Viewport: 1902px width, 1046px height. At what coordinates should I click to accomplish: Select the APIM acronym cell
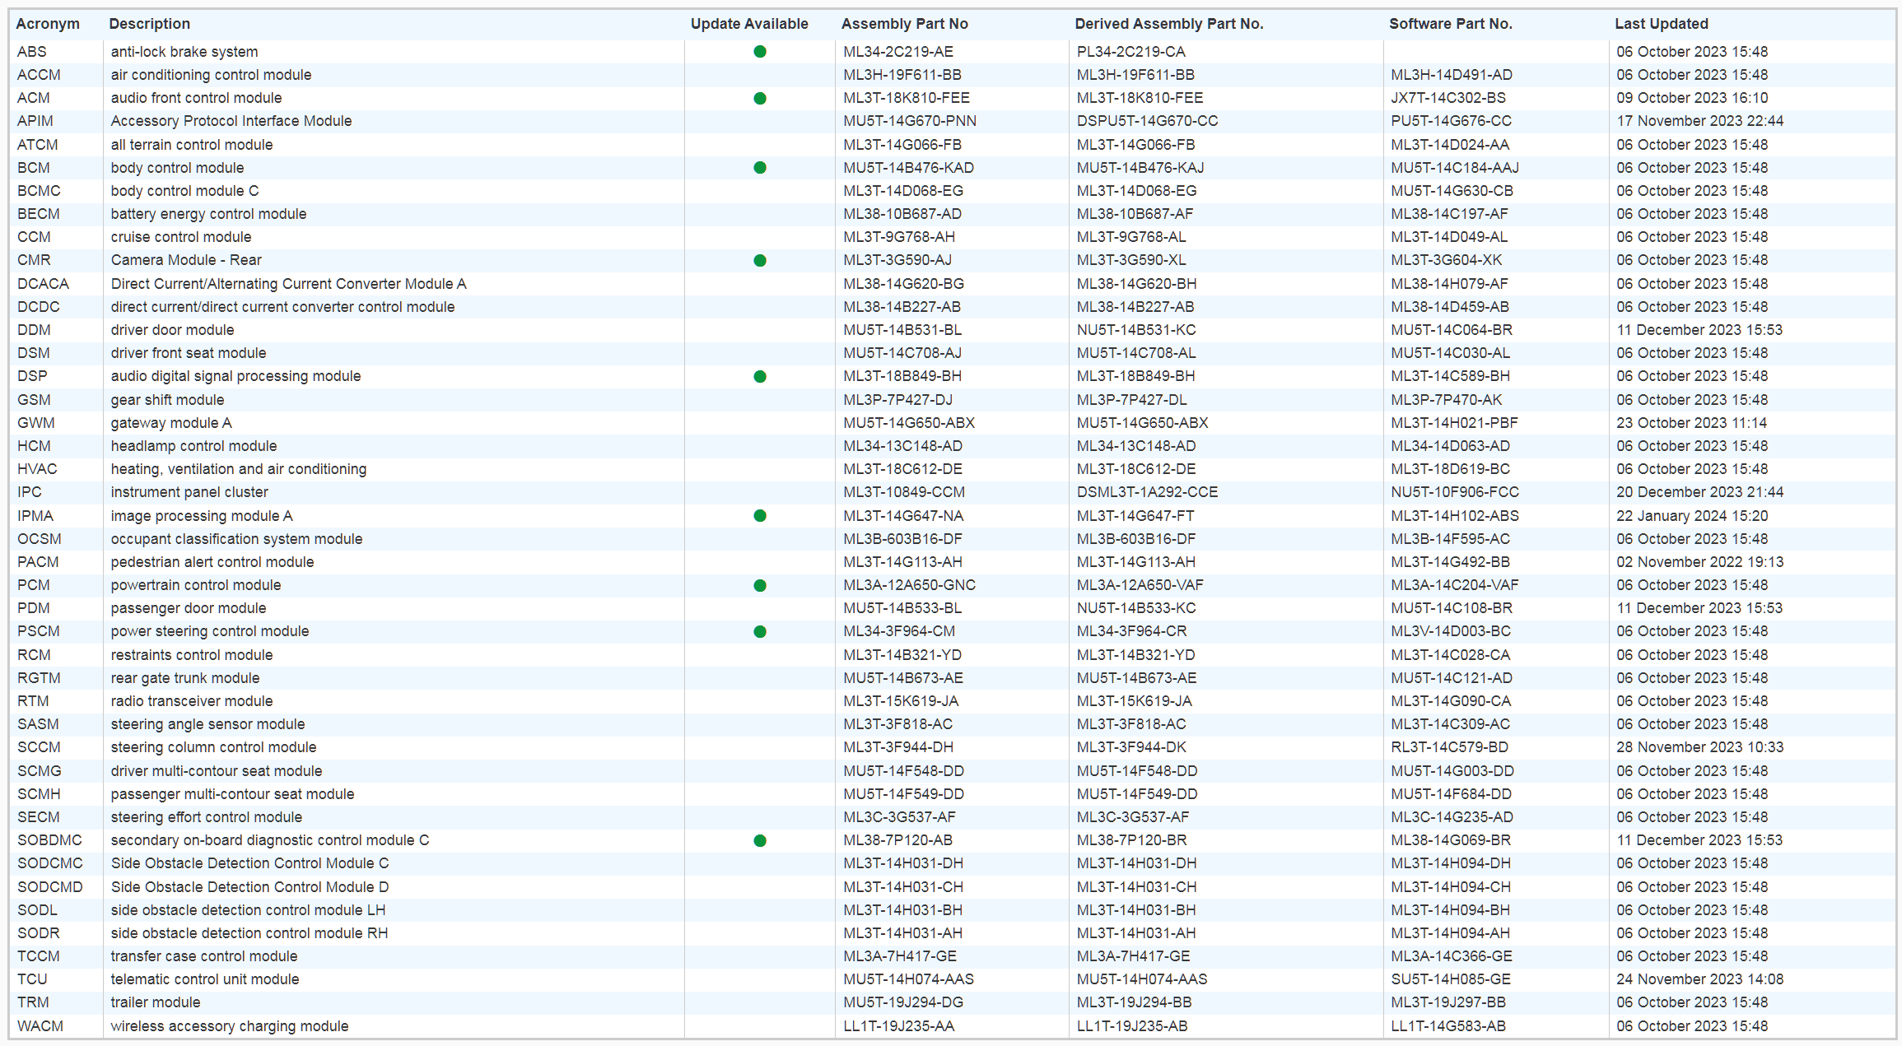(x=35, y=121)
